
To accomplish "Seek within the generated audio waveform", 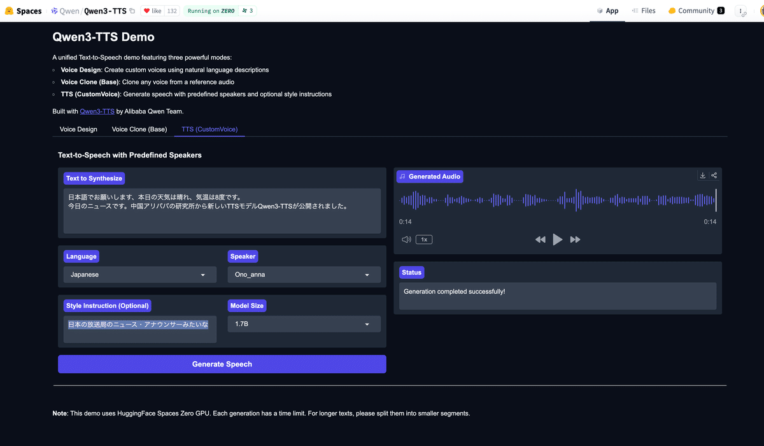I will click(x=558, y=200).
